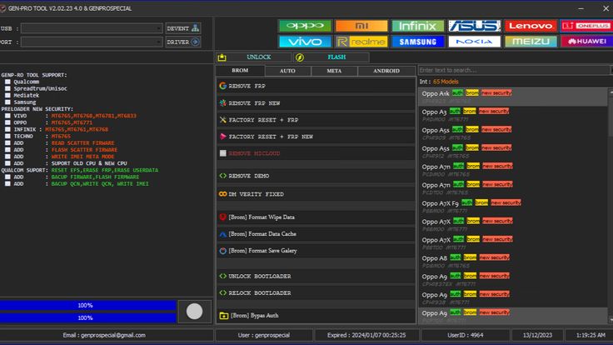Click the 65 Models count label
Screen dimensions: 613x345
[446, 82]
